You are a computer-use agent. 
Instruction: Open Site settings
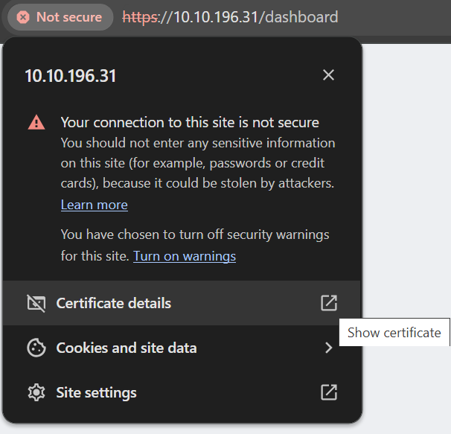coord(182,392)
